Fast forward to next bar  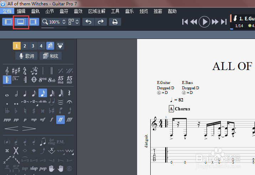point(215,22)
